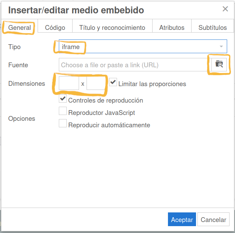This screenshot has width=235, height=233.
Task: Uncheck Controles de reproducción option
Action: 63,100
